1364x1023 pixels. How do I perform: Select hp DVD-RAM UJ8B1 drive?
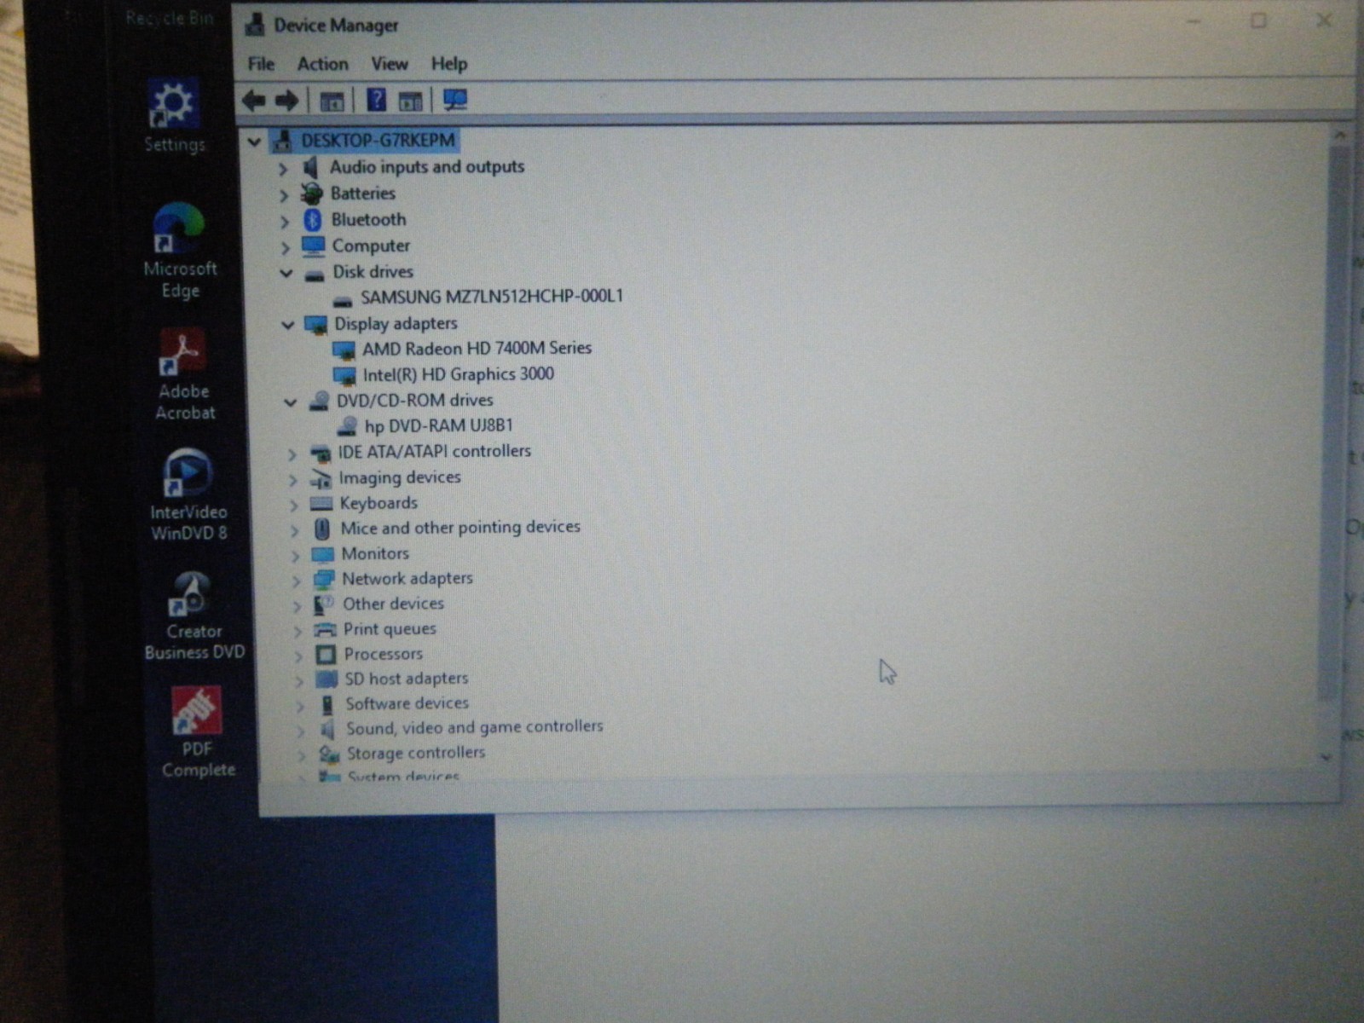[x=438, y=425]
